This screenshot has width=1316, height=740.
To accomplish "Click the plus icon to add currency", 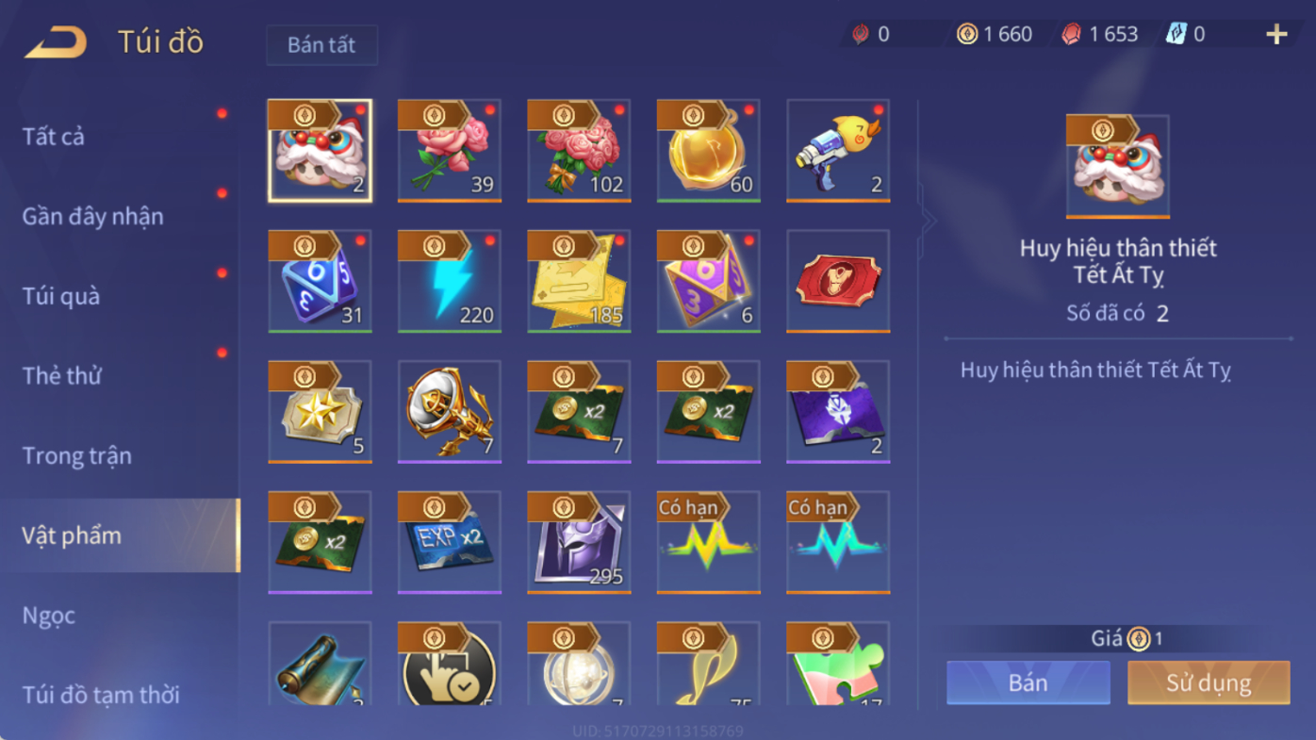I will [x=1276, y=35].
